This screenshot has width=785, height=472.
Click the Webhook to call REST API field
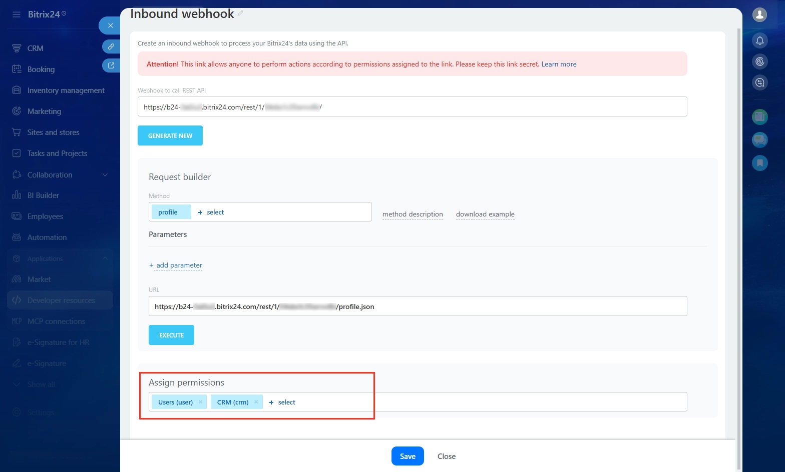click(412, 106)
